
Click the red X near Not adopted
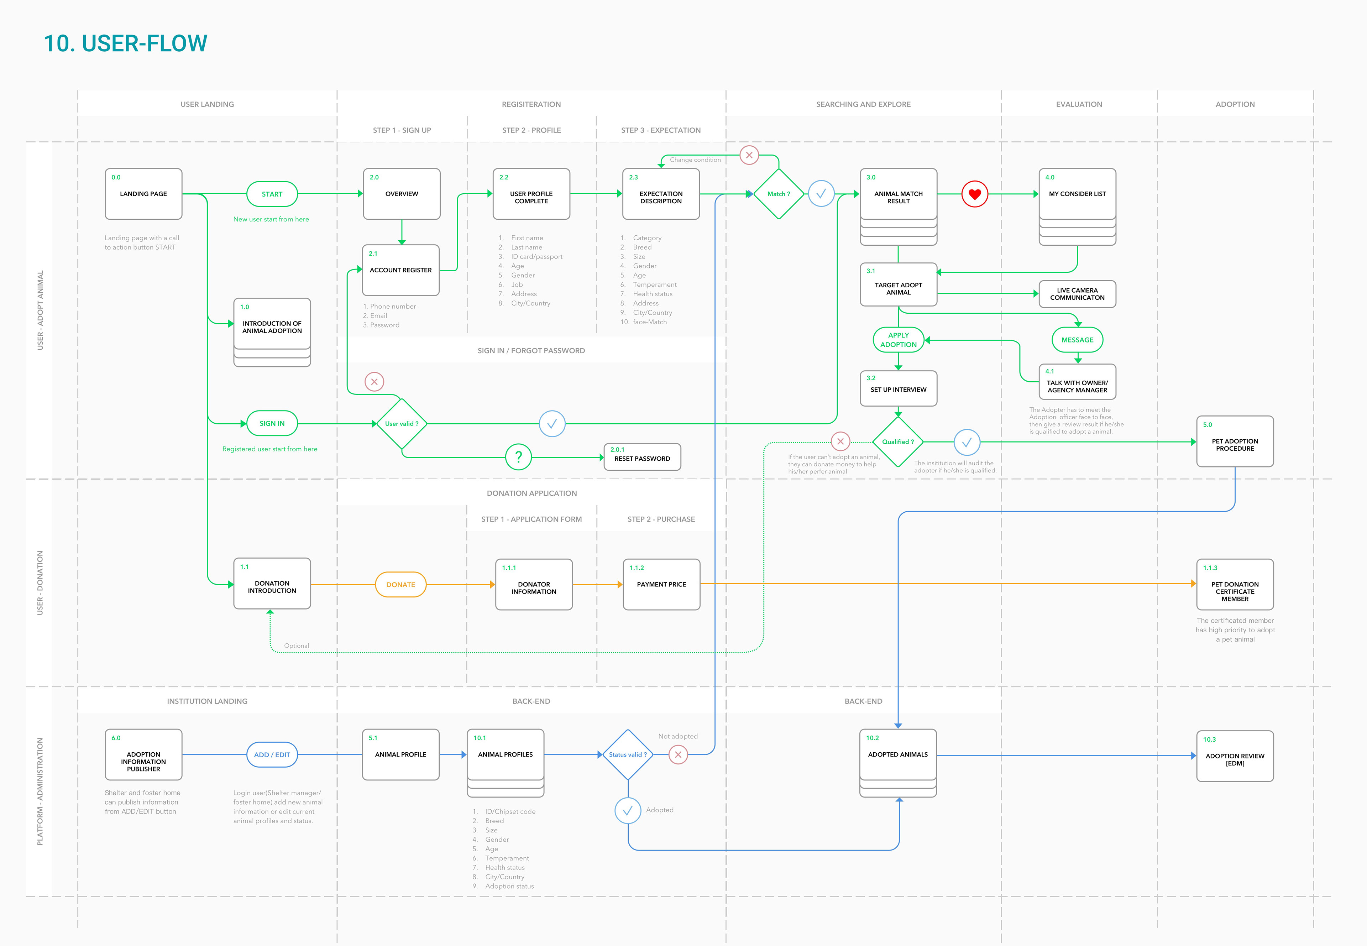click(678, 754)
